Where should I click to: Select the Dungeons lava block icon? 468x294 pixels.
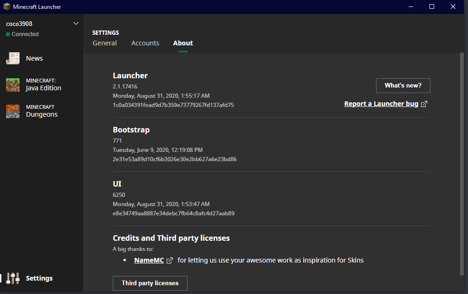[x=13, y=111]
